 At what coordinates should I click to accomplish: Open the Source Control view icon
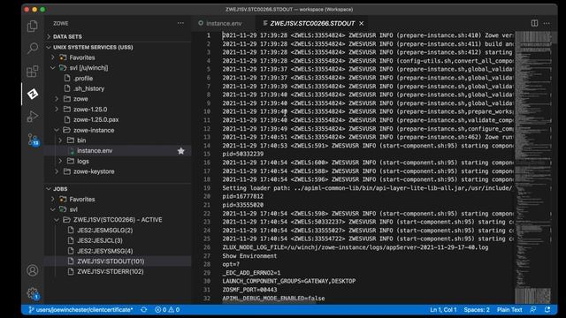click(x=33, y=140)
